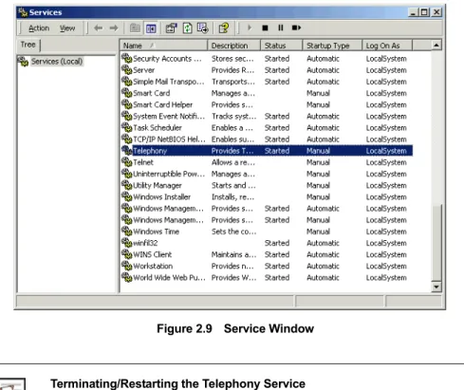
Task: Click the WINS Client service icon
Action: 127,254
